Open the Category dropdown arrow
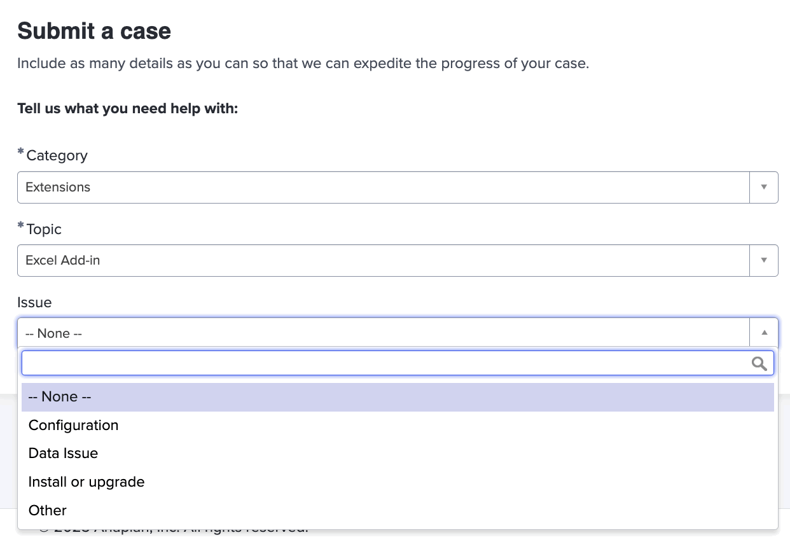The image size is (790, 542). pyautogui.click(x=764, y=187)
